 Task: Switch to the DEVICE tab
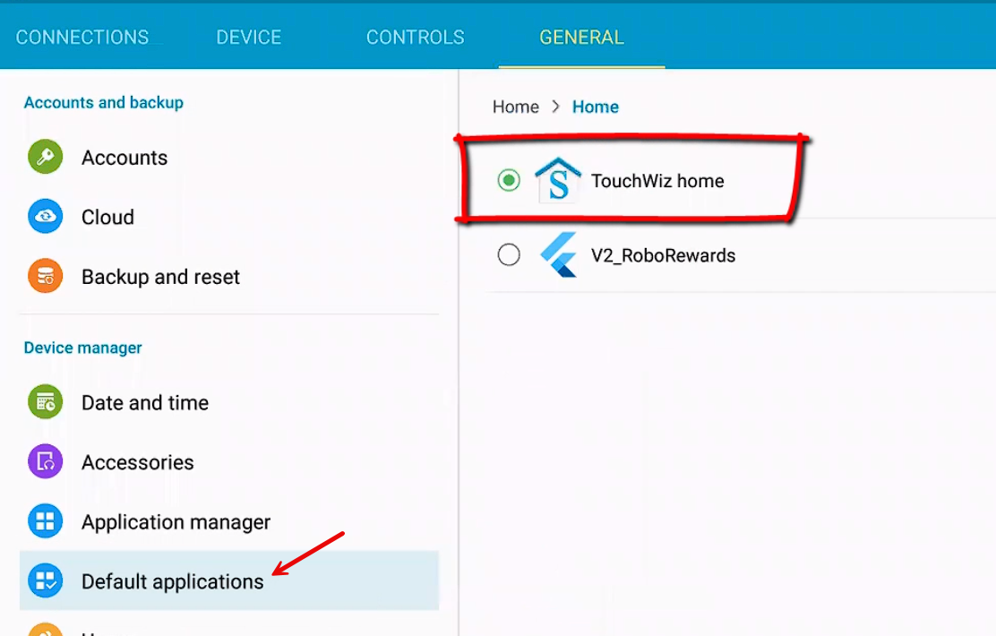pyautogui.click(x=249, y=37)
